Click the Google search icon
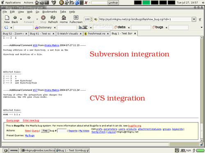This screenshot has width=205, height=153. click(x=6, y=27)
